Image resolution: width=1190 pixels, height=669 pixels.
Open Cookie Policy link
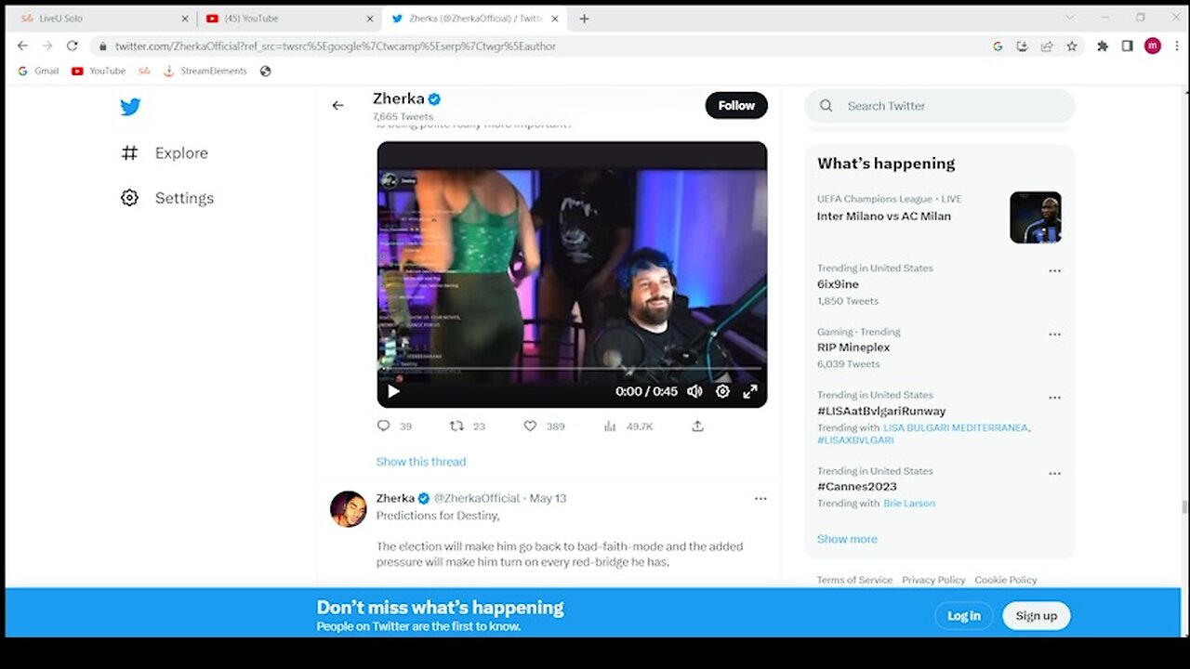1006,580
